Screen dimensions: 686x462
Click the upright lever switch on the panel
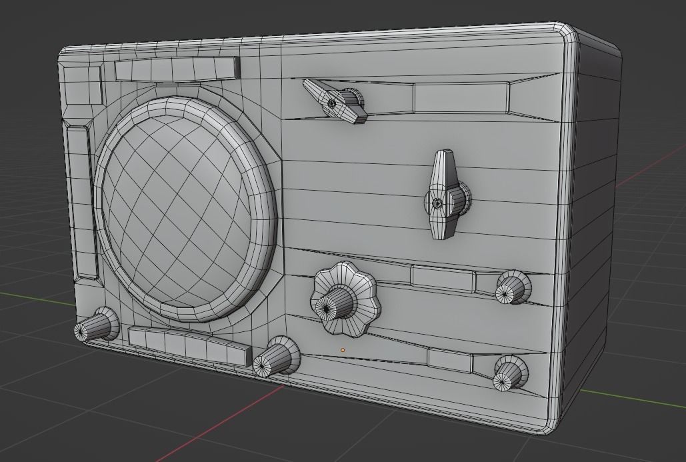(446, 195)
